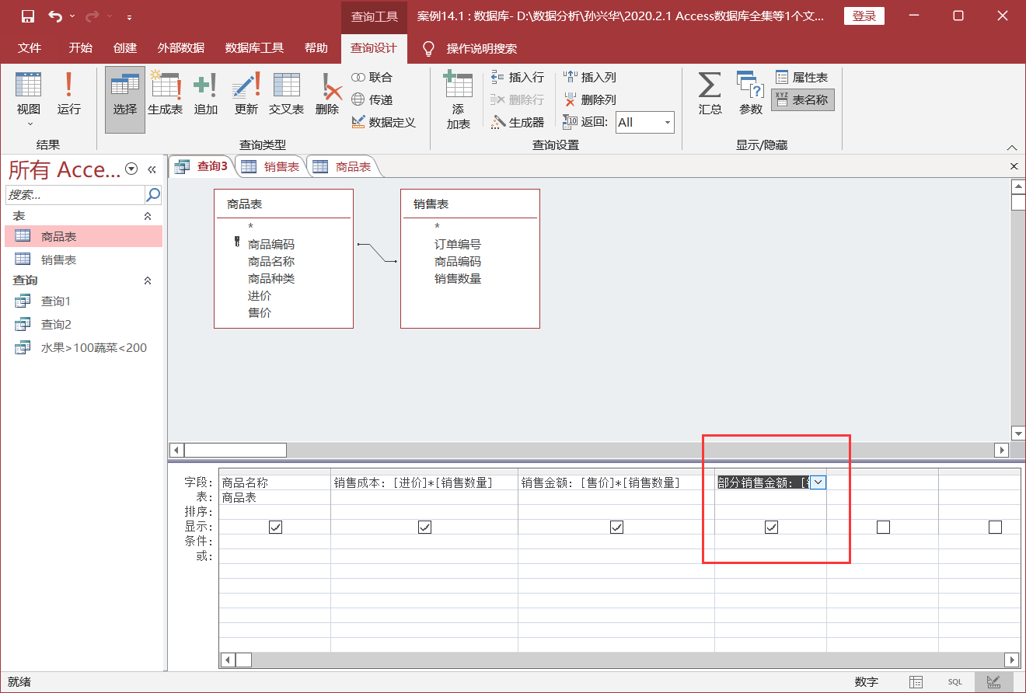Check 显示 box in sixth empty column
The height and width of the screenshot is (693, 1026).
(x=995, y=527)
